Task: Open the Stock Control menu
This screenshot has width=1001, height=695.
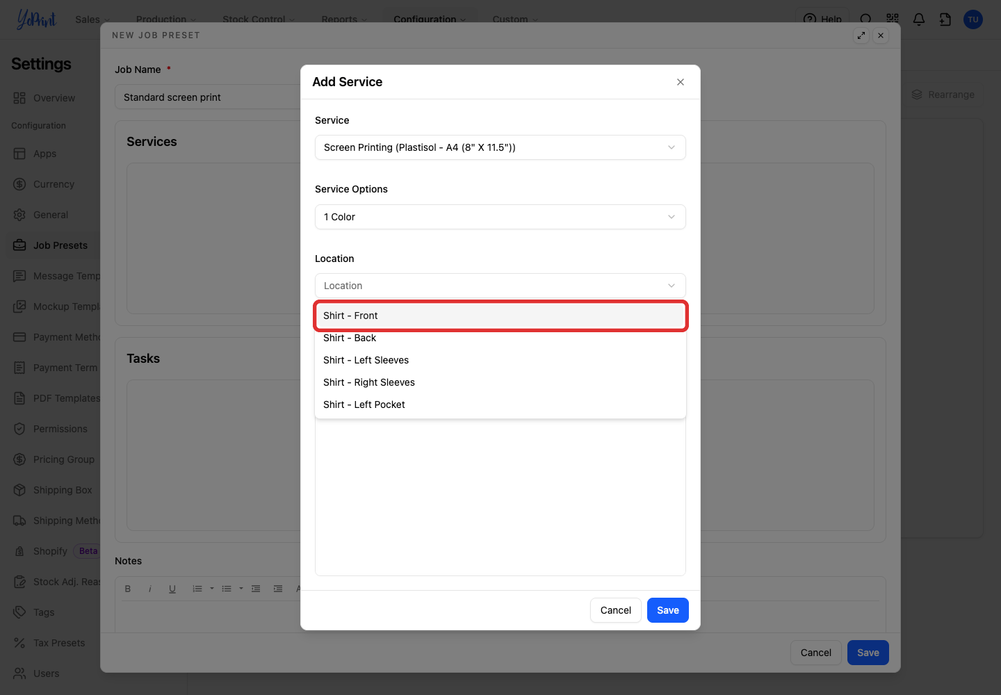Action: (x=259, y=19)
